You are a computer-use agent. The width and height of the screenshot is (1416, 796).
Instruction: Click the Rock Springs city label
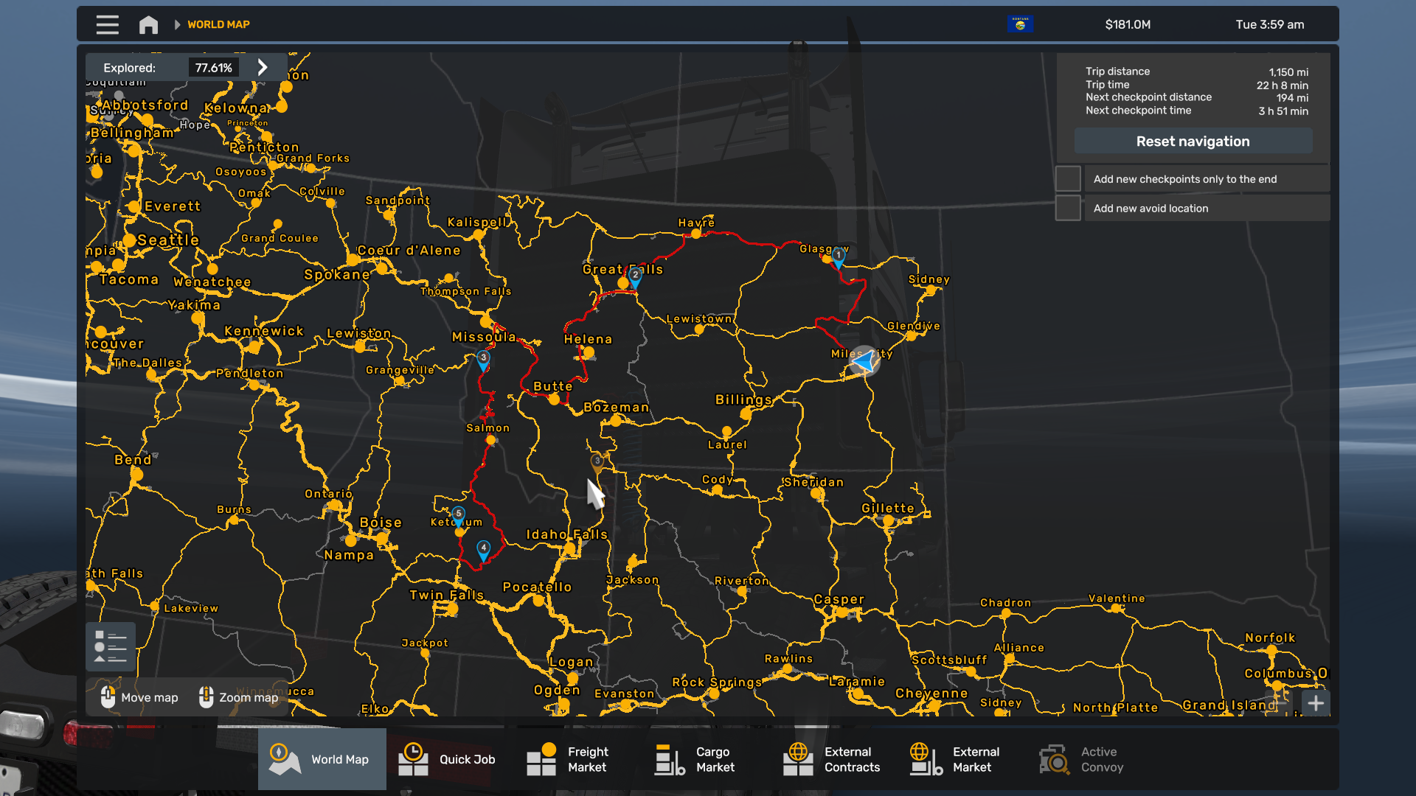click(717, 682)
